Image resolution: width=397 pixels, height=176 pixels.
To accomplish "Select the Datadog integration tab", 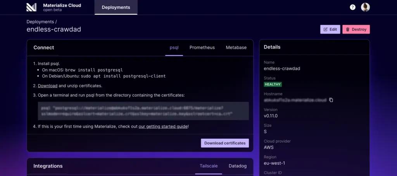I will 238,166.
